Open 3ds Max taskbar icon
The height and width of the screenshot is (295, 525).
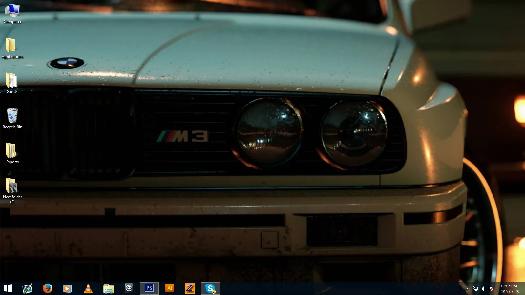pyautogui.click(x=129, y=288)
